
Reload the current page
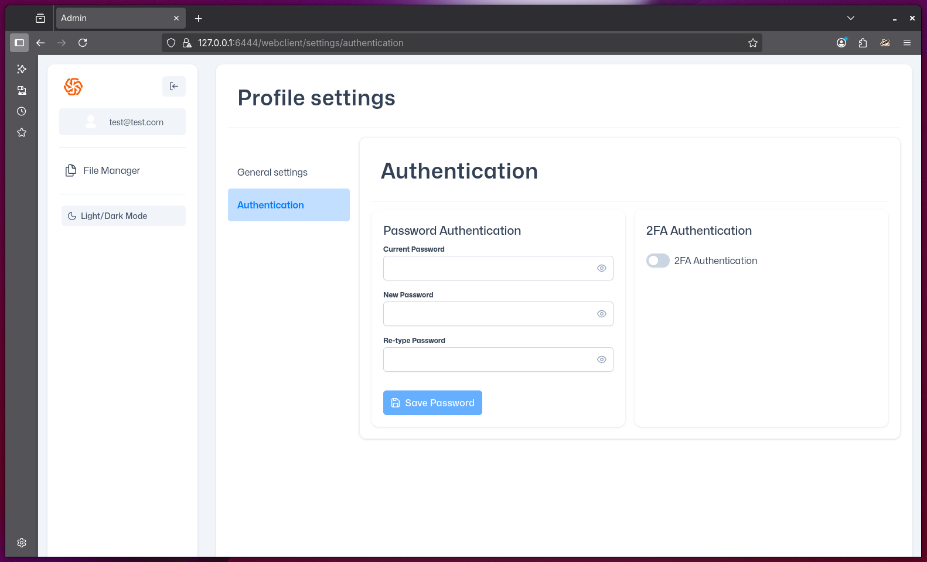83,43
